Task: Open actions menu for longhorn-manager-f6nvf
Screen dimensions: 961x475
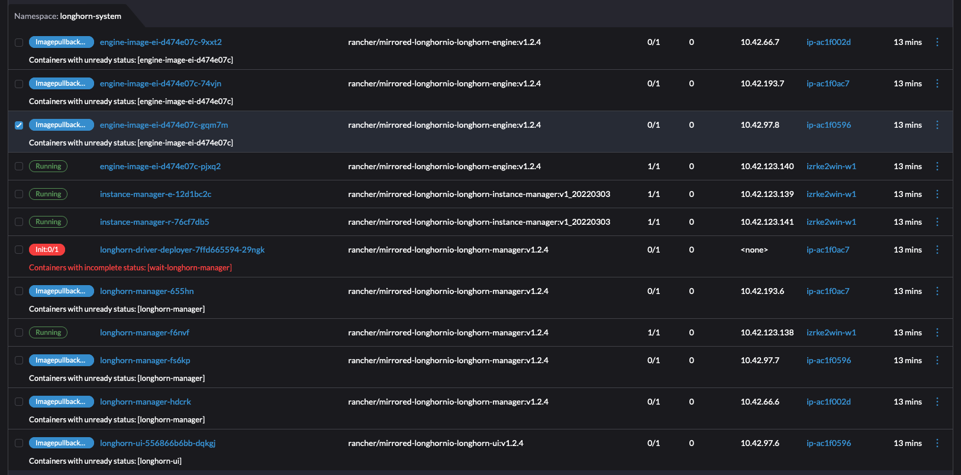Action: coord(937,332)
